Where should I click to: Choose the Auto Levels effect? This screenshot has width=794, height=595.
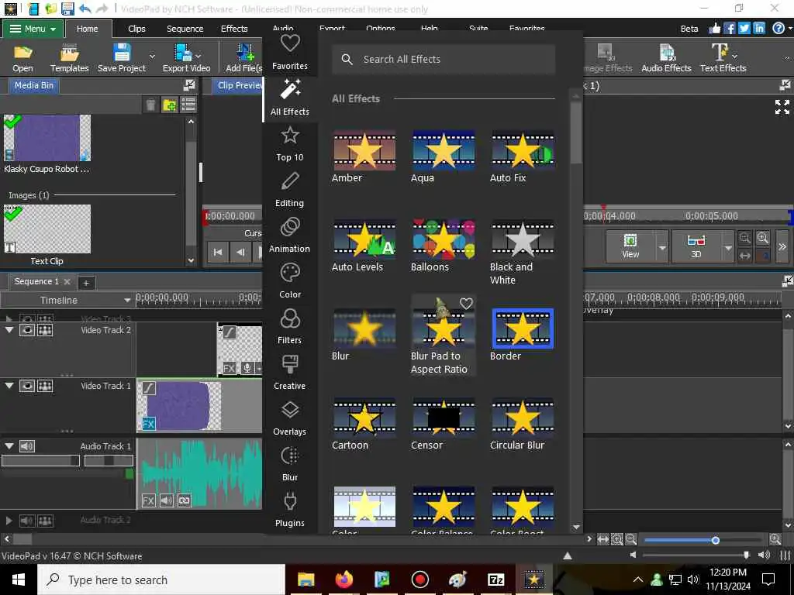364,239
